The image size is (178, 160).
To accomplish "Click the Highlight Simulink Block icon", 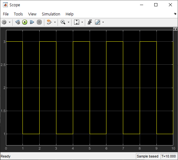I will coord(49,22).
